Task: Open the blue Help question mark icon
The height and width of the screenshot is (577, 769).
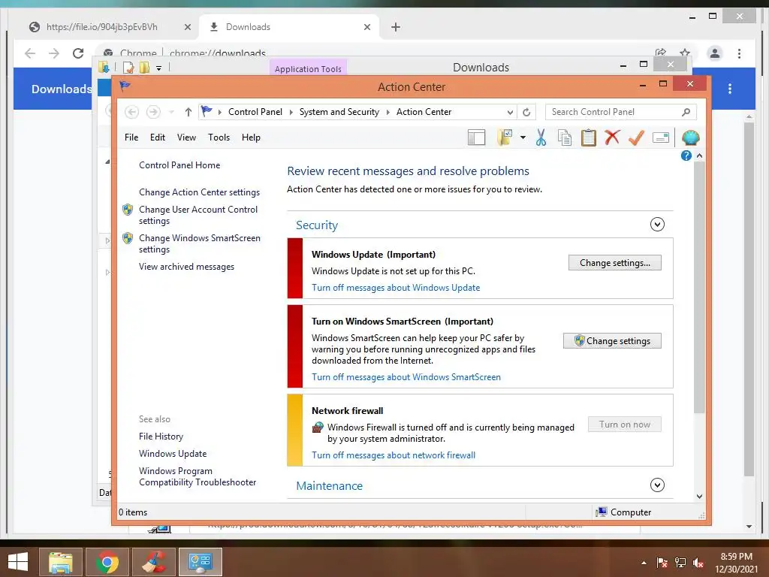Action: click(686, 156)
